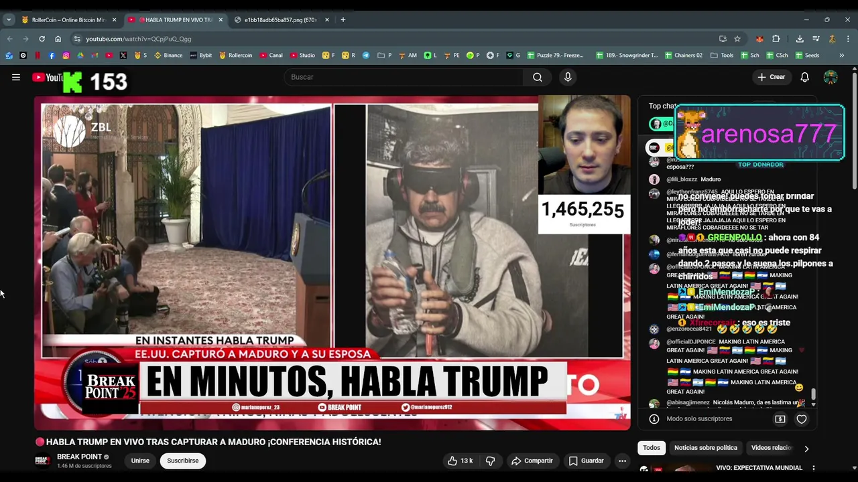Open the browser downloads icon
Viewport: 858px width, 482px height.
pos(800,39)
